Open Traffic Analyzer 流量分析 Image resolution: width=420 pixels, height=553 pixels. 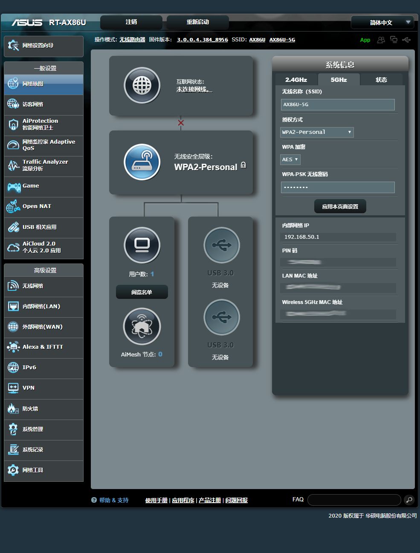click(x=43, y=165)
